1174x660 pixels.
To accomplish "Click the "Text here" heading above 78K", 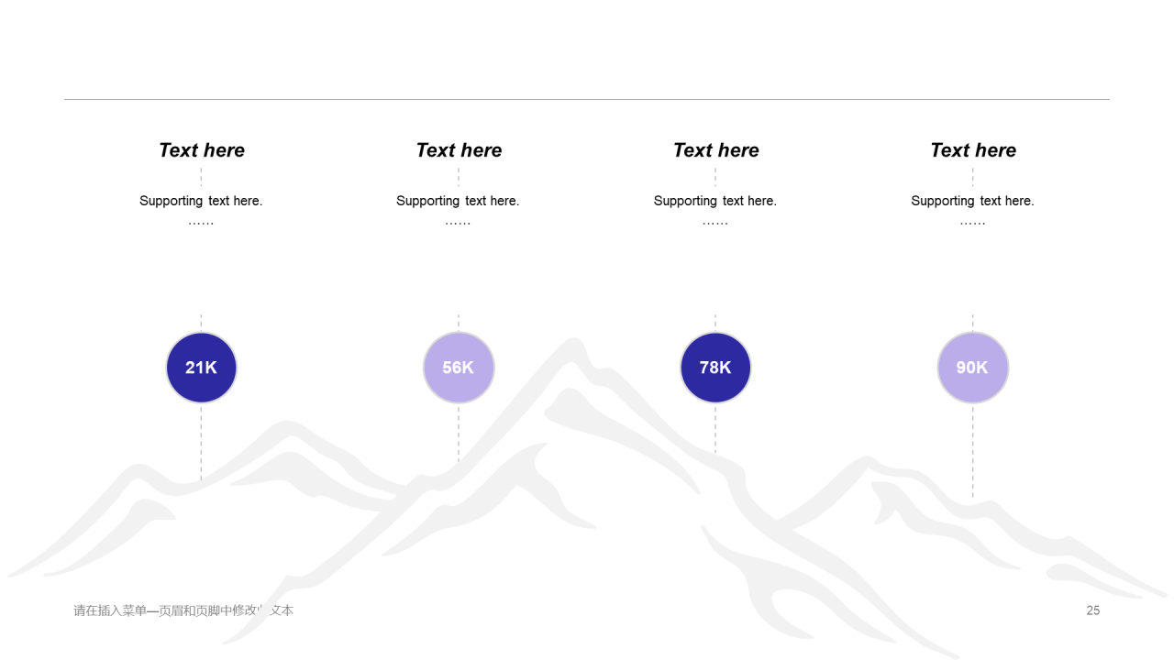I will coord(716,150).
